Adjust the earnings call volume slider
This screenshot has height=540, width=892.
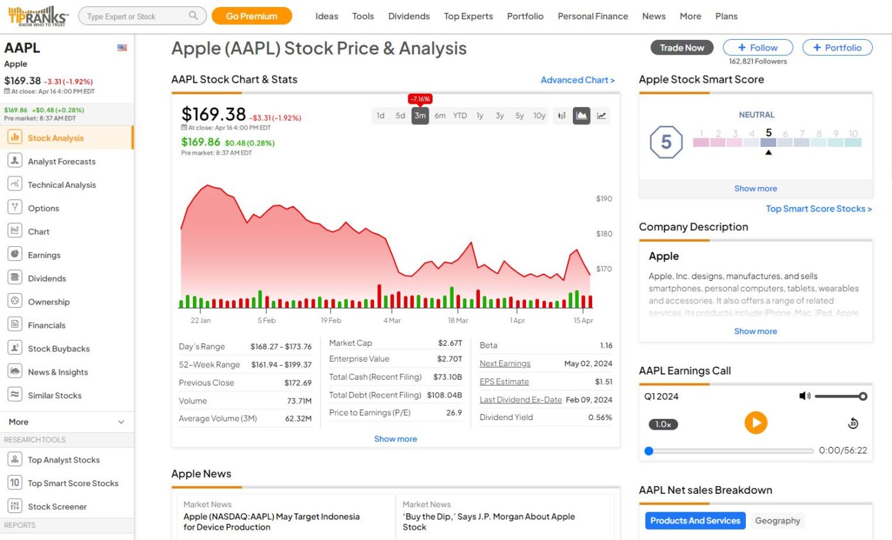click(839, 396)
